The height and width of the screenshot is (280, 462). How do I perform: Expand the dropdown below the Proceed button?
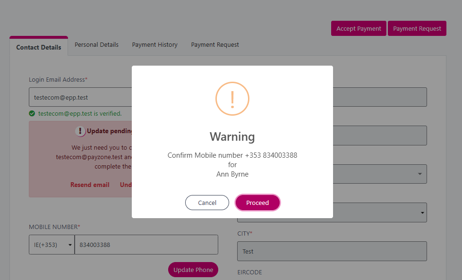pos(422,212)
